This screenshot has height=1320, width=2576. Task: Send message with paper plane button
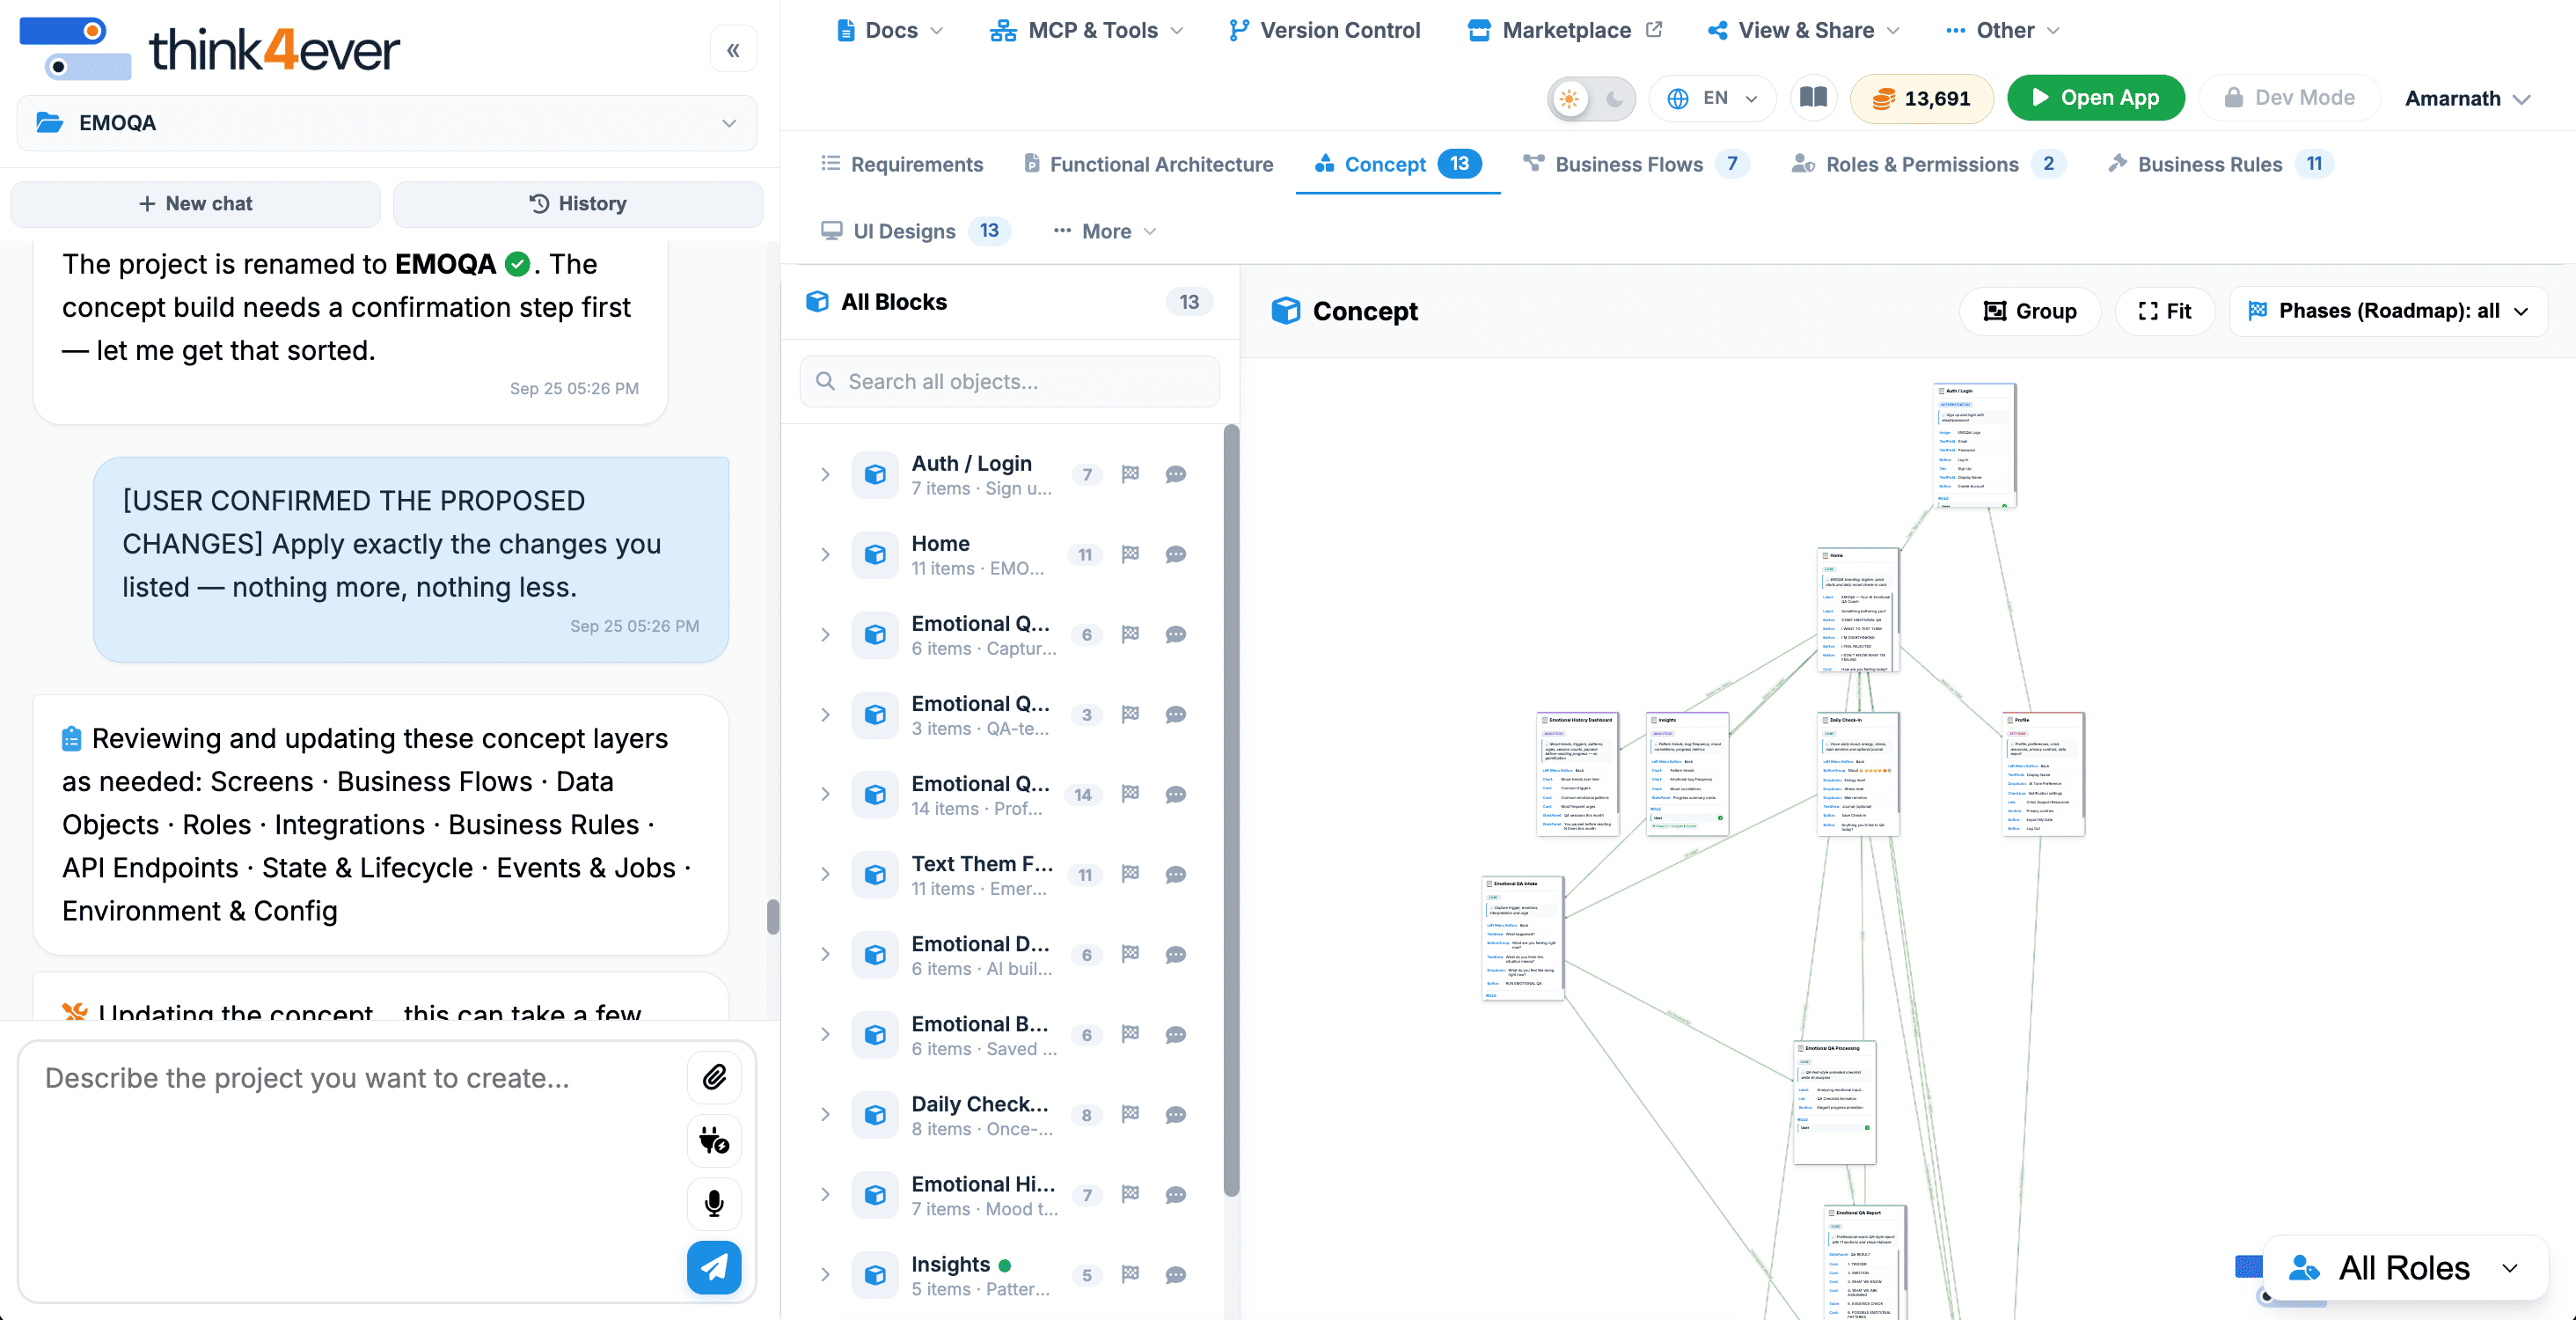(714, 1267)
